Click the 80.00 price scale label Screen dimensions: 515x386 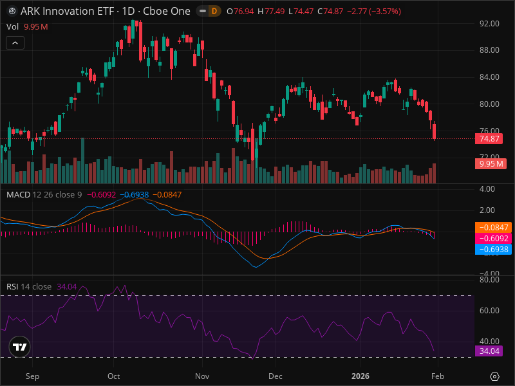coord(489,104)
